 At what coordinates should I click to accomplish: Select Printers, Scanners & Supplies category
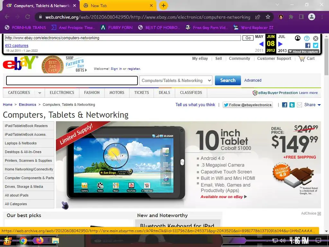(x=29, y=160)
